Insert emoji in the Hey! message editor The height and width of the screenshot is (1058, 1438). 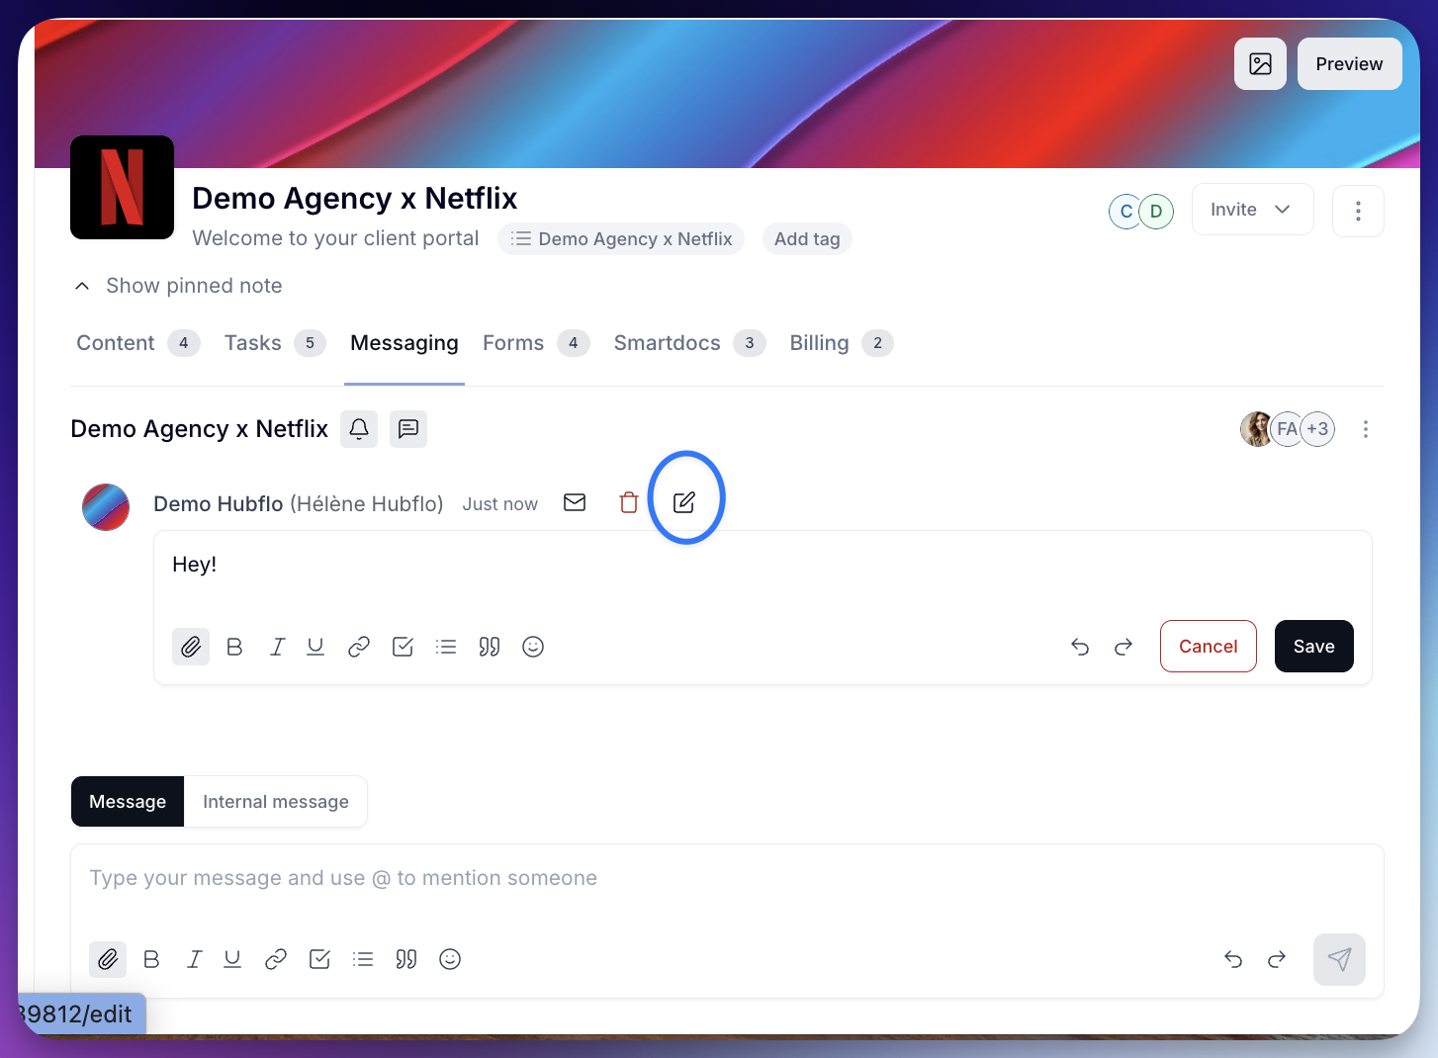[533, 647]
